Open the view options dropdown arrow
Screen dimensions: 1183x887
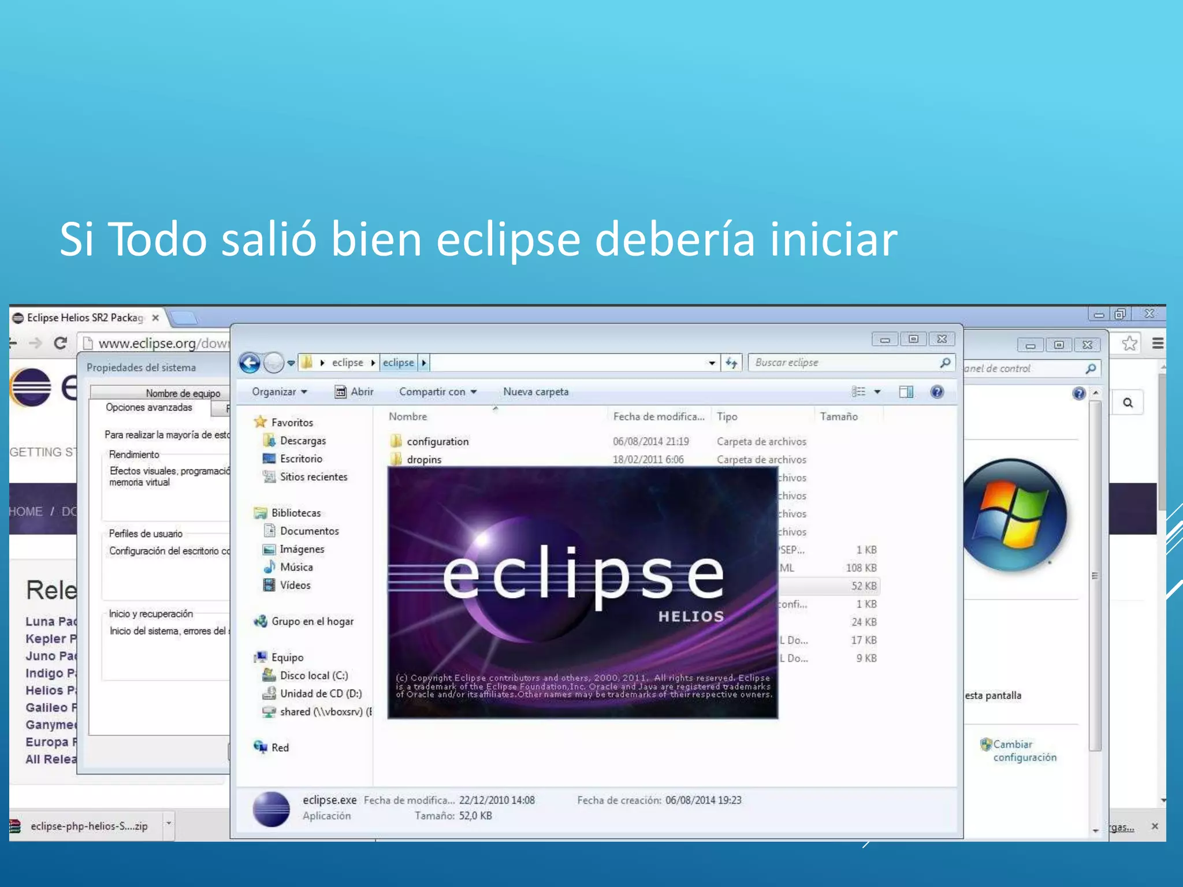pyautogui.click(x=877, y=392)
